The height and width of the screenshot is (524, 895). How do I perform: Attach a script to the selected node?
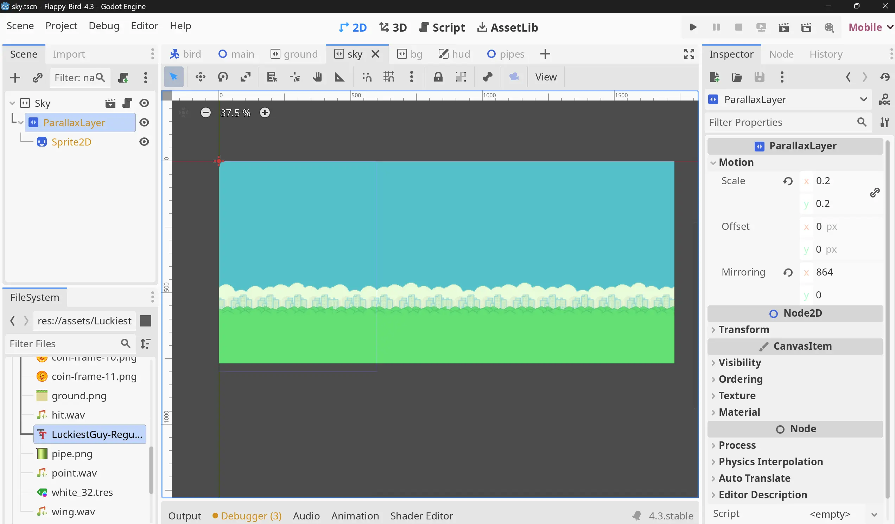(123, 78)
